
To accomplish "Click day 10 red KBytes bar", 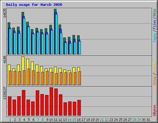I will [51, 101].
